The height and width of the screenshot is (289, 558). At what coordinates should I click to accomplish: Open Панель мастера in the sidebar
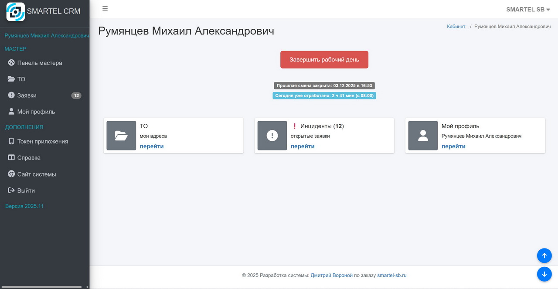pyautogui.click(x=39, y=63)
